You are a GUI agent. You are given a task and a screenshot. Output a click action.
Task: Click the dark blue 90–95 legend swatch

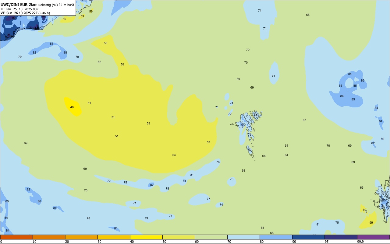click(308, 237)
